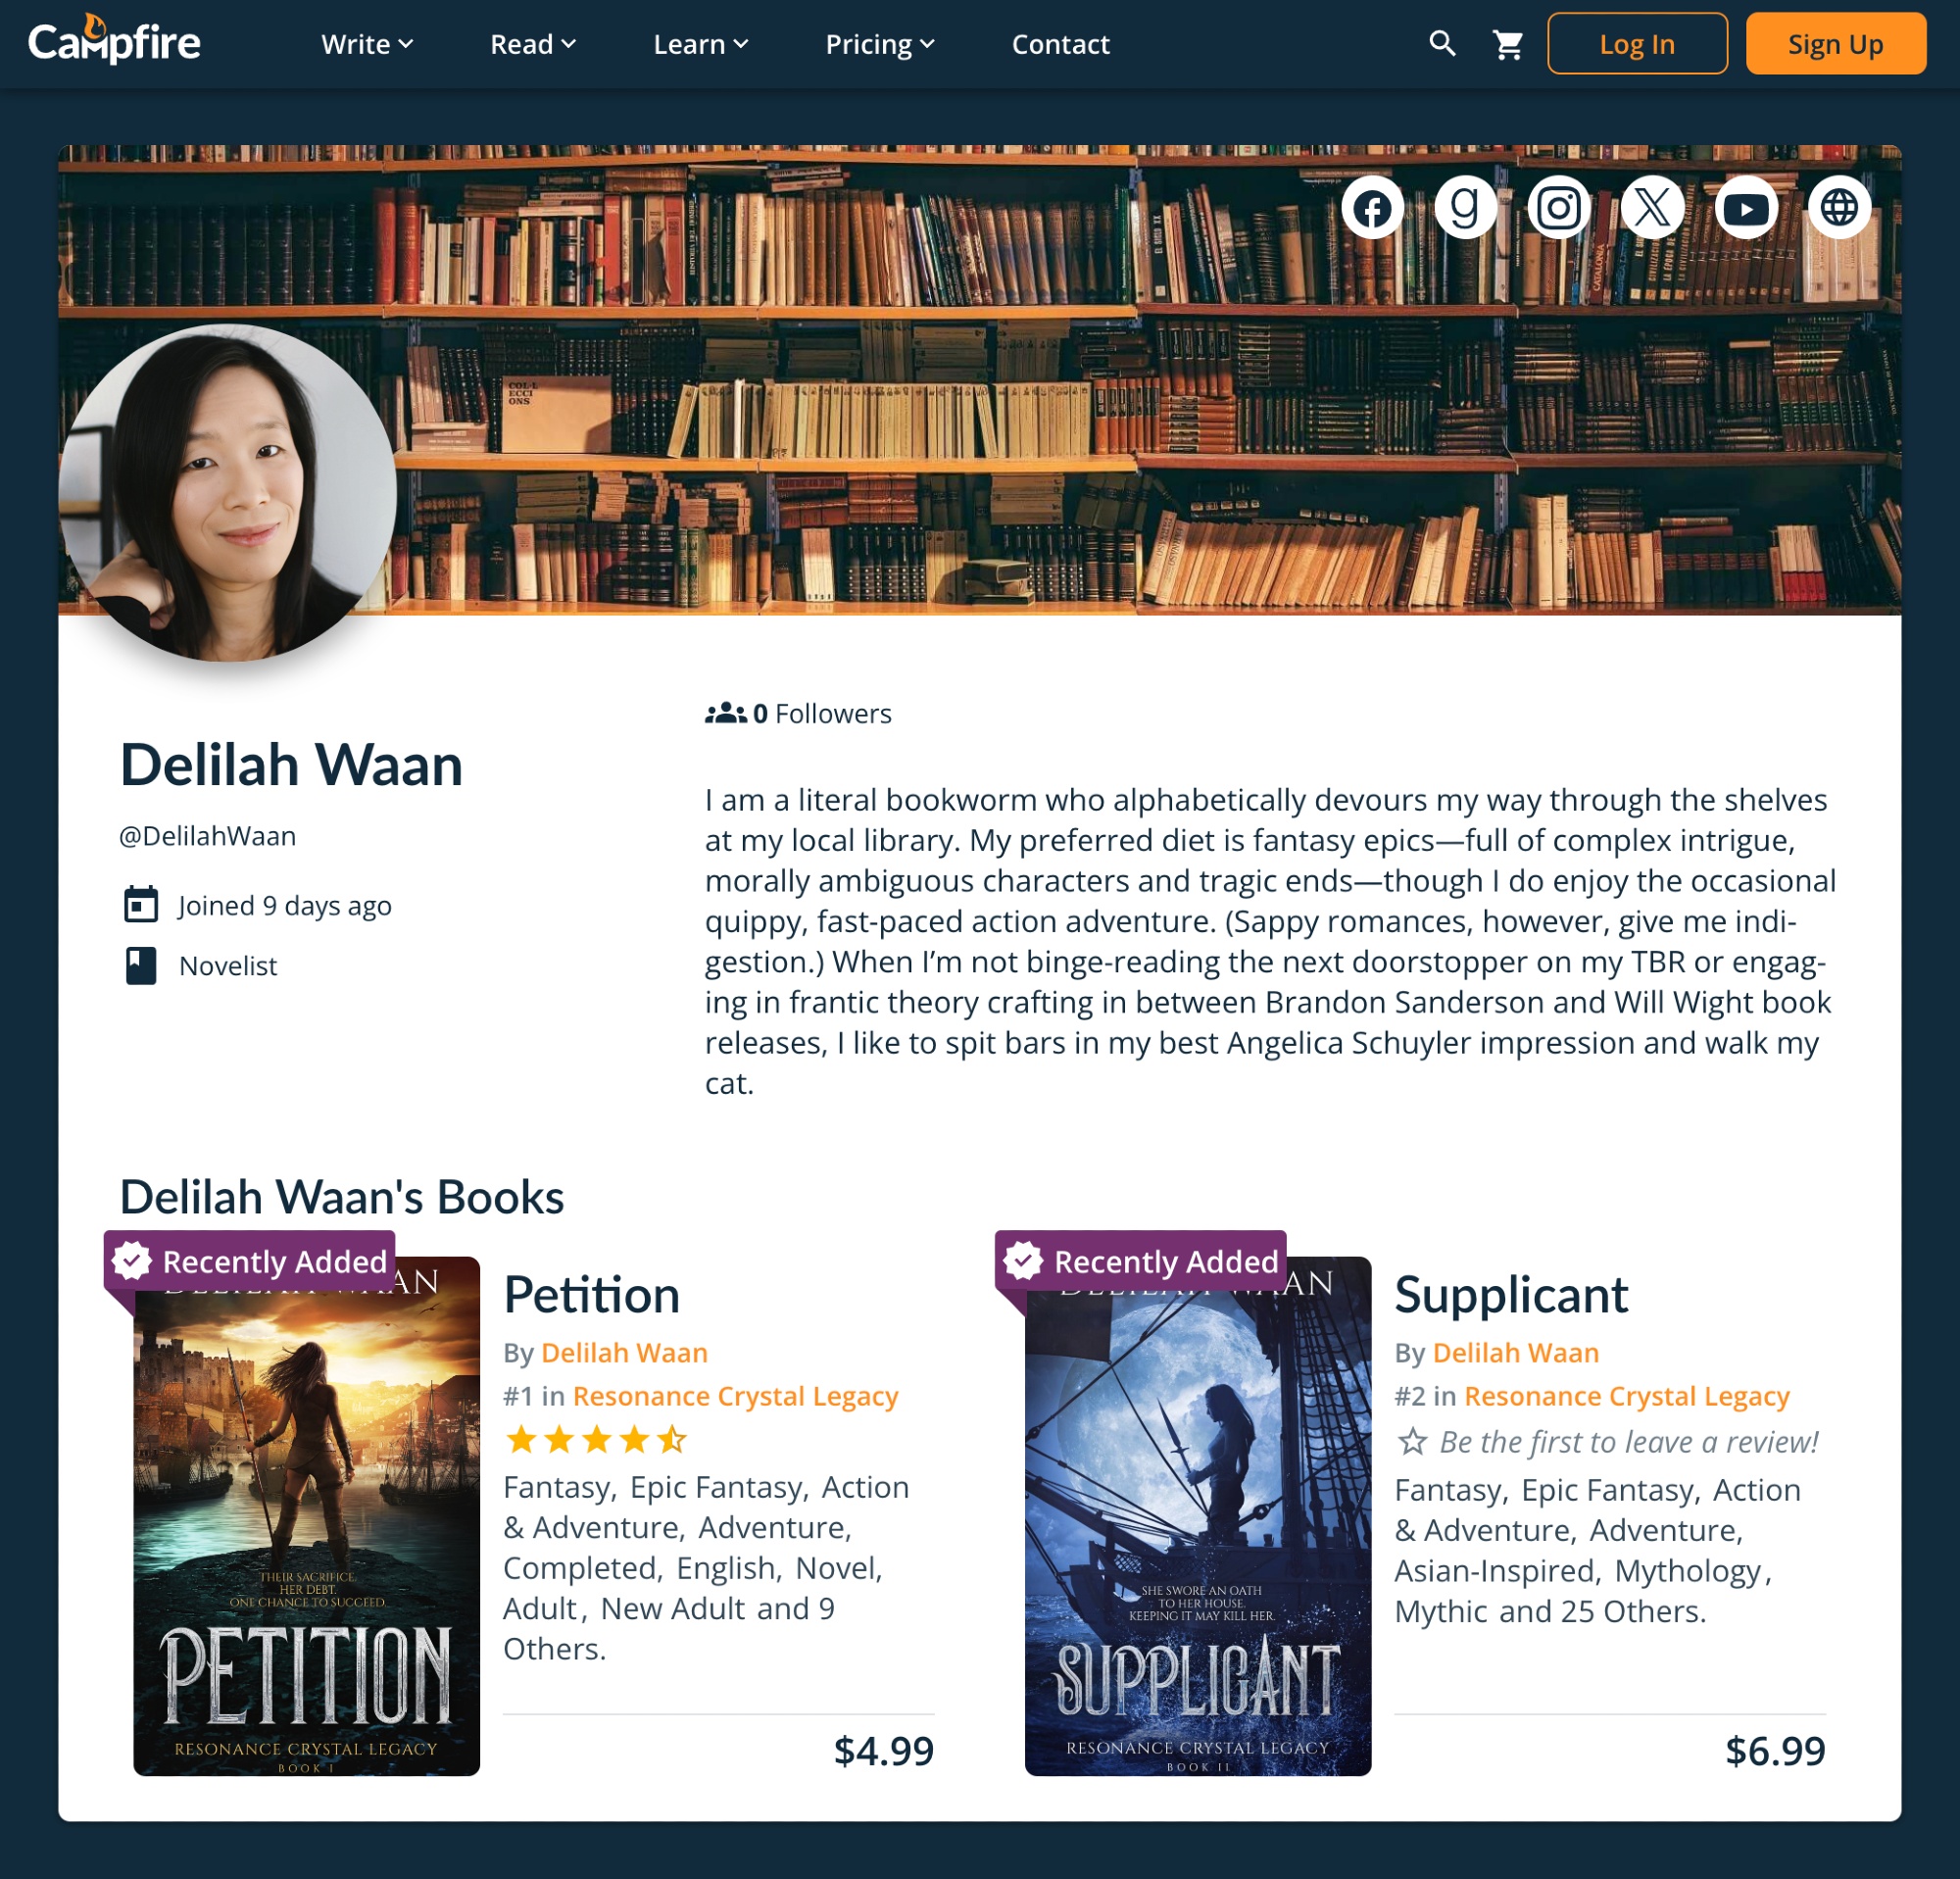The image size is (1960, 1879).
Task: Open the X (Twitter) profile icon
Action: [x=1652, y=208]
